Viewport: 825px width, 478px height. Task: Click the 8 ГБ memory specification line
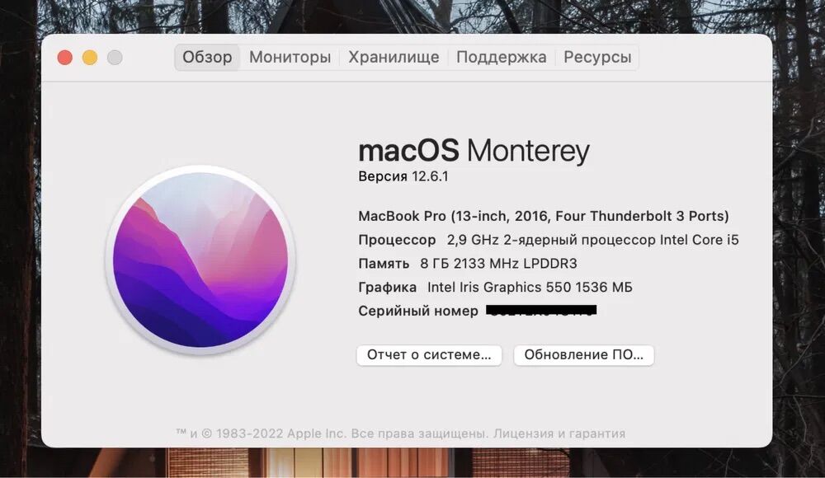click(x=468, y=263)
